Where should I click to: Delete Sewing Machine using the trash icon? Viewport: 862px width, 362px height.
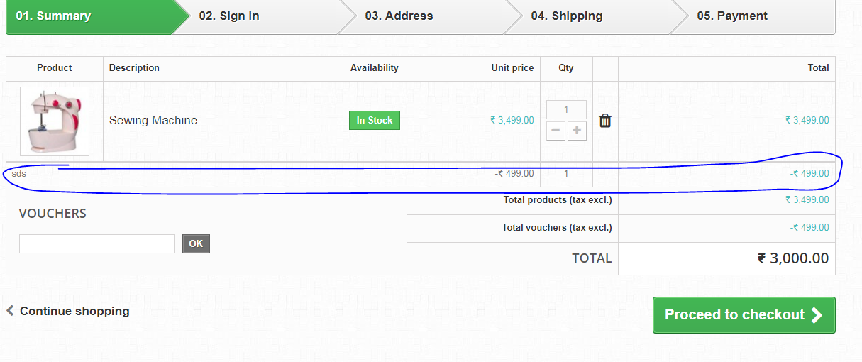(x=605, y=121)
